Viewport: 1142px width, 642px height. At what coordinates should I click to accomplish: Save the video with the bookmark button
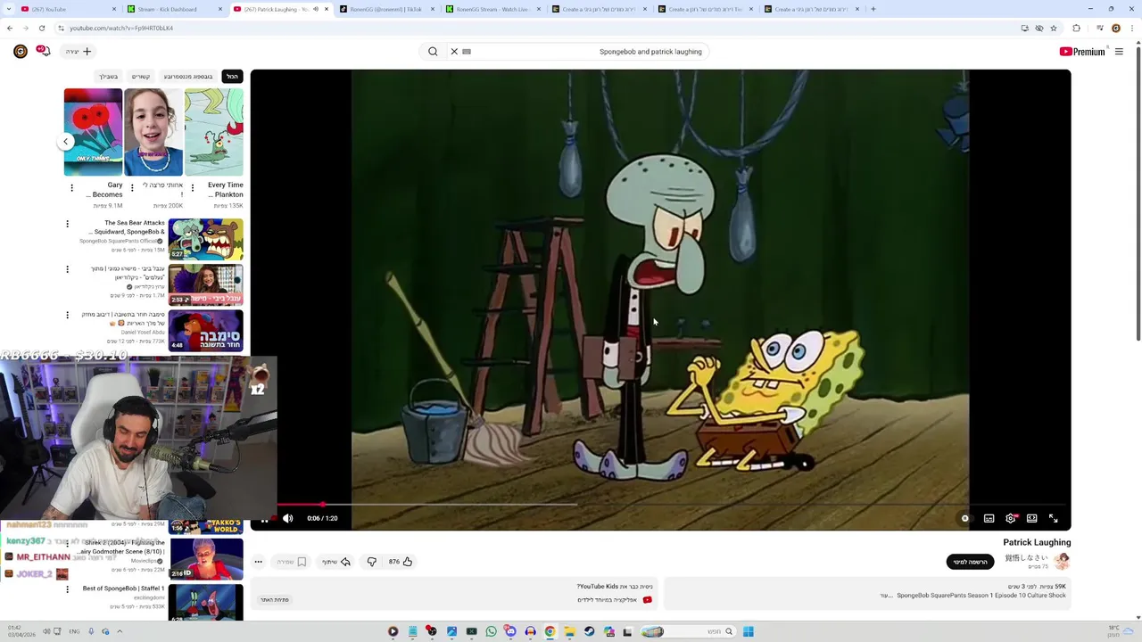pyautogui.click(x=292, y=562)
